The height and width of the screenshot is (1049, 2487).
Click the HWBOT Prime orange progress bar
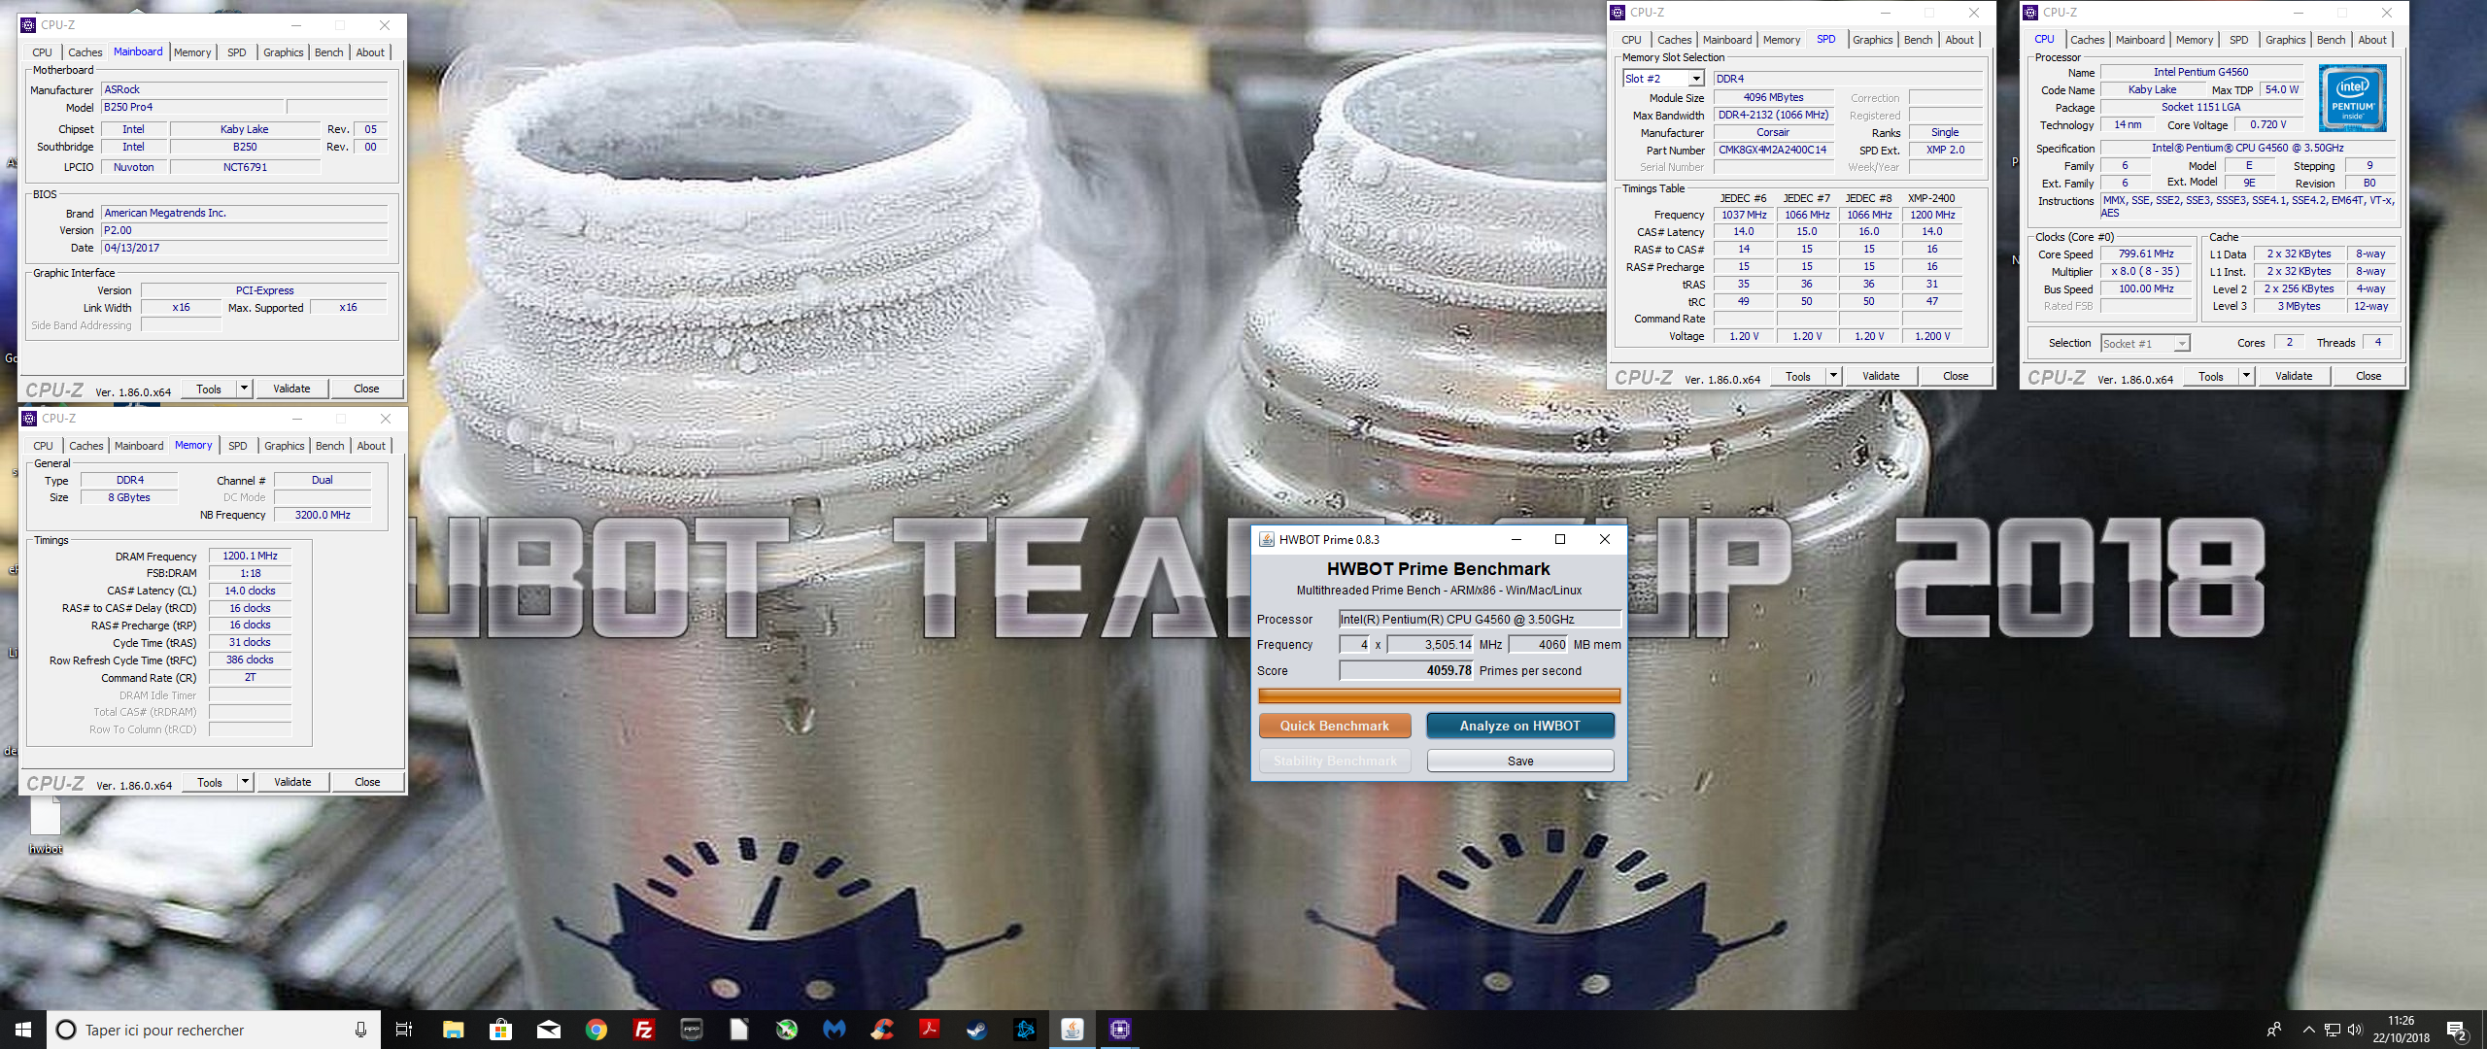point(1439,695)
